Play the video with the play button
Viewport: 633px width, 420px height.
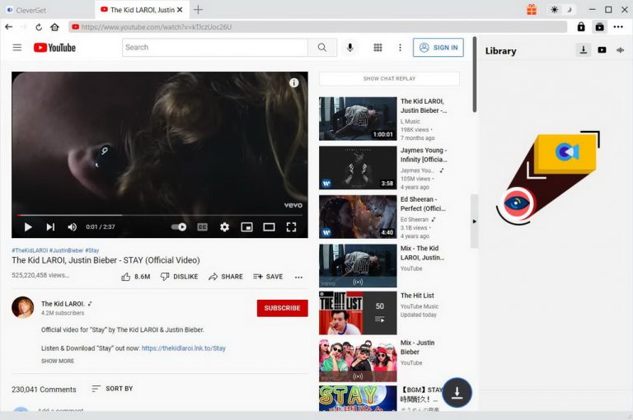pyautogui.click(x=28, y=227)
